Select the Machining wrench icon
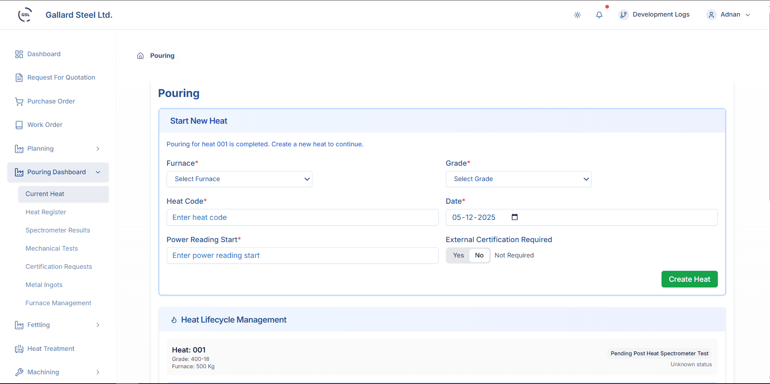Image resolution: width=770 pixels, height=384 pixels. click(19, 372)
